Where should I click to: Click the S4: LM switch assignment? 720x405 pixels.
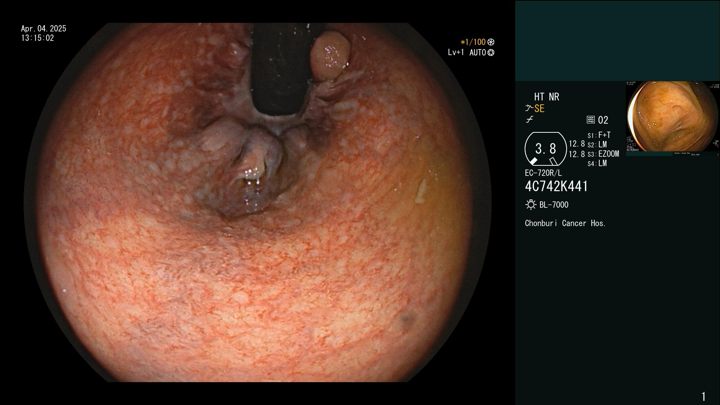[597, 163]
